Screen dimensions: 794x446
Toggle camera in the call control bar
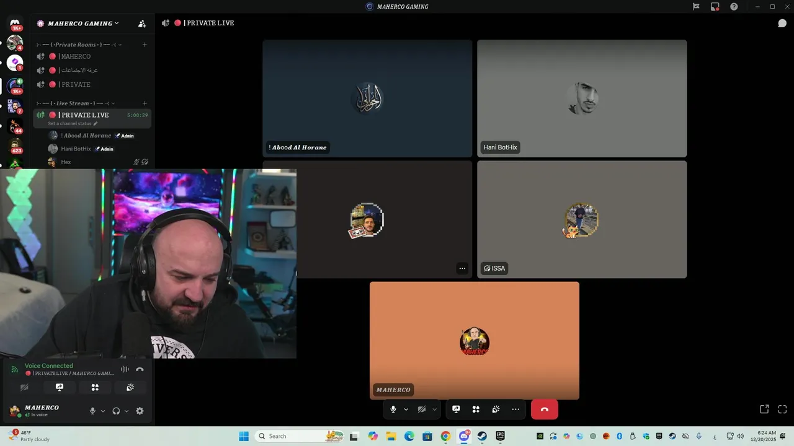tap(422, 409)
